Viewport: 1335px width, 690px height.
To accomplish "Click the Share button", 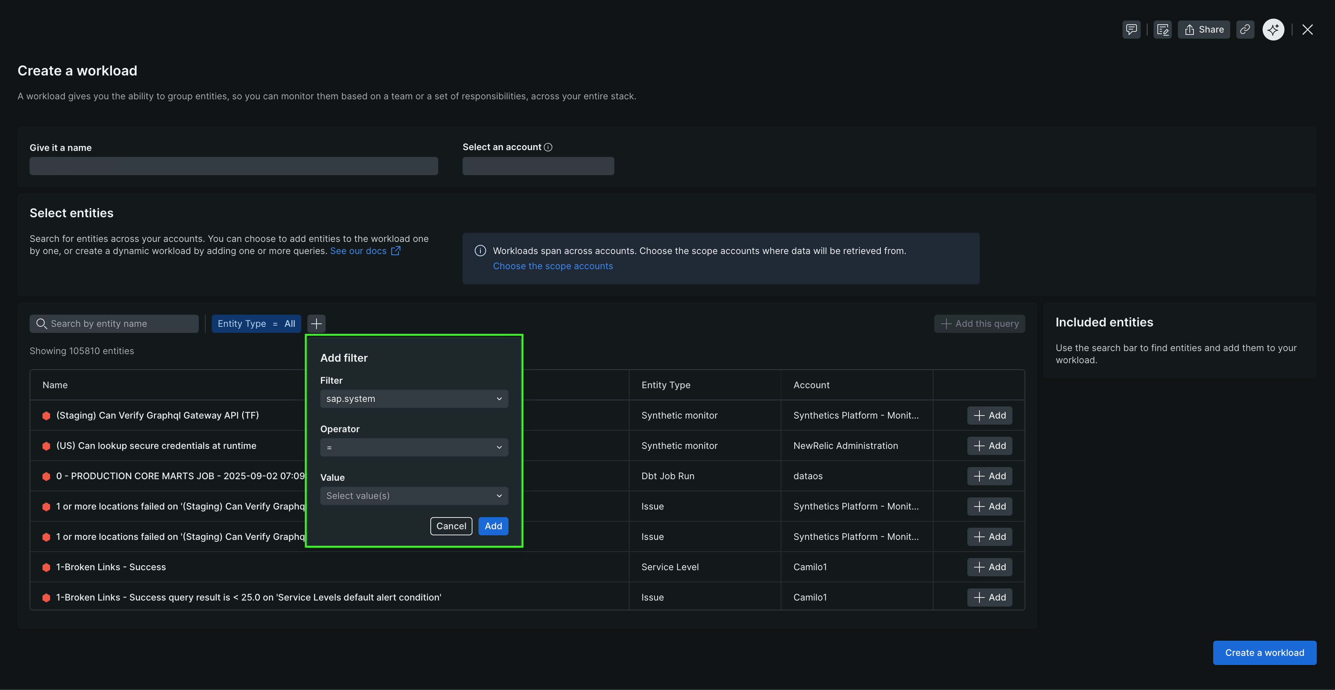I will 1203,30.
